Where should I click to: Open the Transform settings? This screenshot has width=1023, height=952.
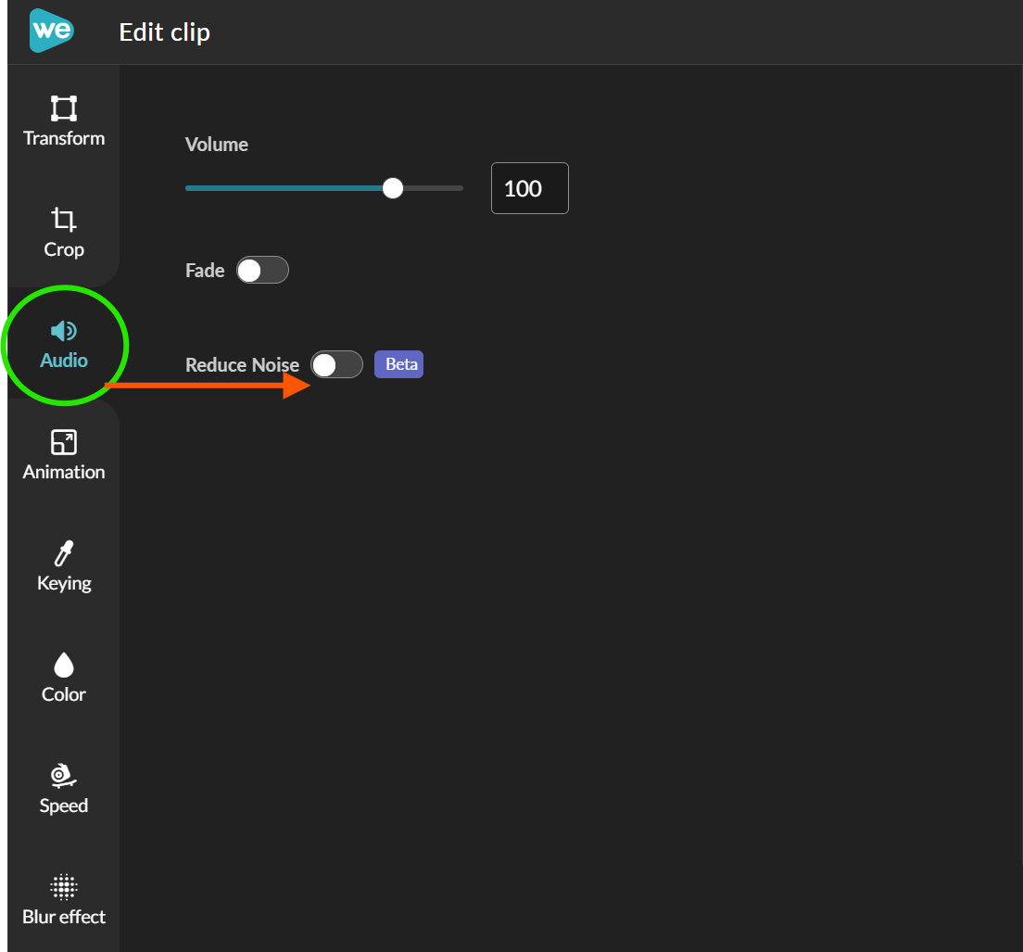coord(64,121)
